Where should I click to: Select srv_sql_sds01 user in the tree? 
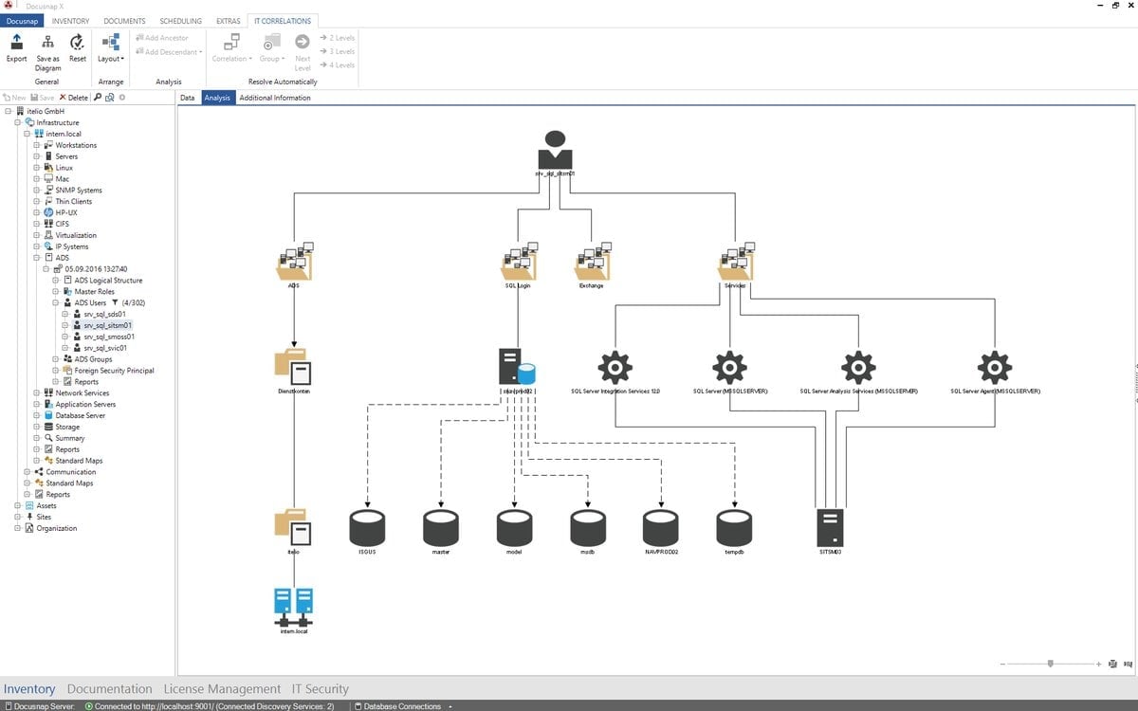pos(104,314)
